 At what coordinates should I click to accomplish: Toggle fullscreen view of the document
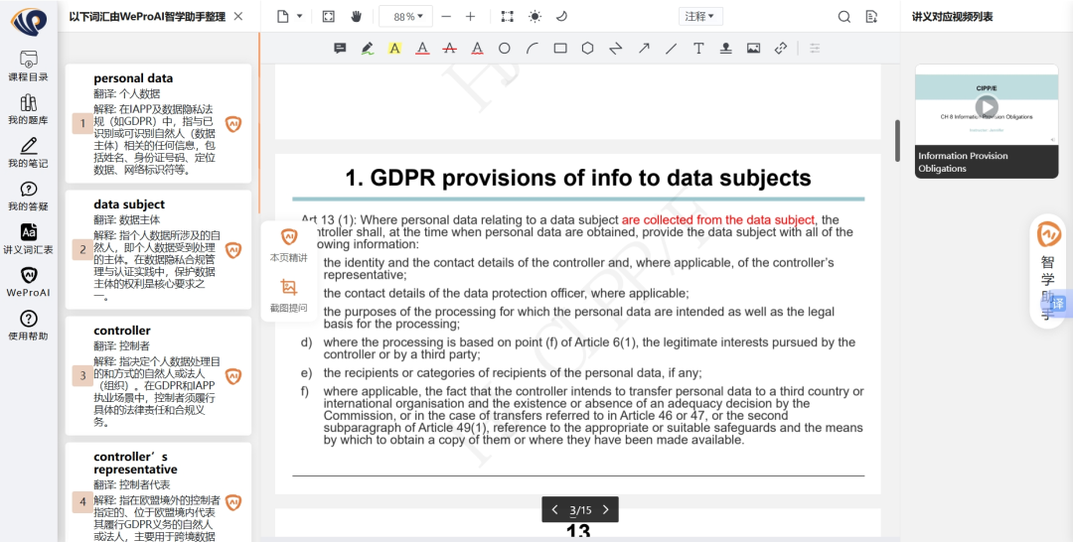tap(329, 17)
